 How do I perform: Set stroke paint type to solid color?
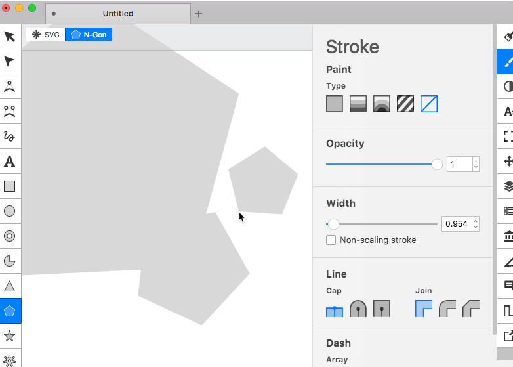tap(335, 104)
